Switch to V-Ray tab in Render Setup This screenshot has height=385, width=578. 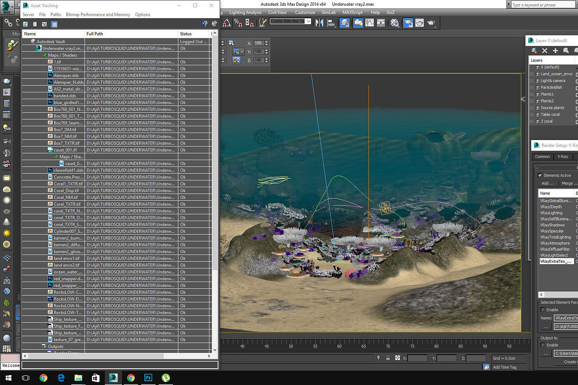coord(563,156)
